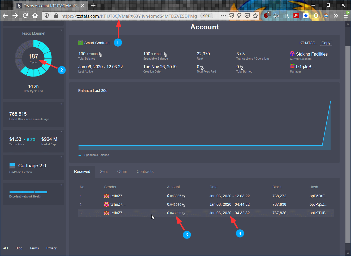Open the Privacy footer link
351x256 pixels.
point(51,248)
